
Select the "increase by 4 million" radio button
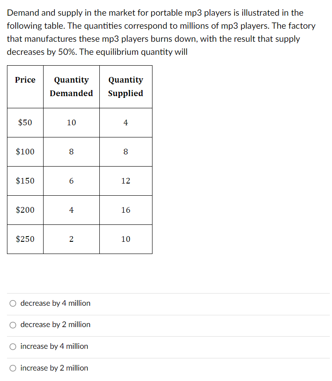tap(13, 347)
